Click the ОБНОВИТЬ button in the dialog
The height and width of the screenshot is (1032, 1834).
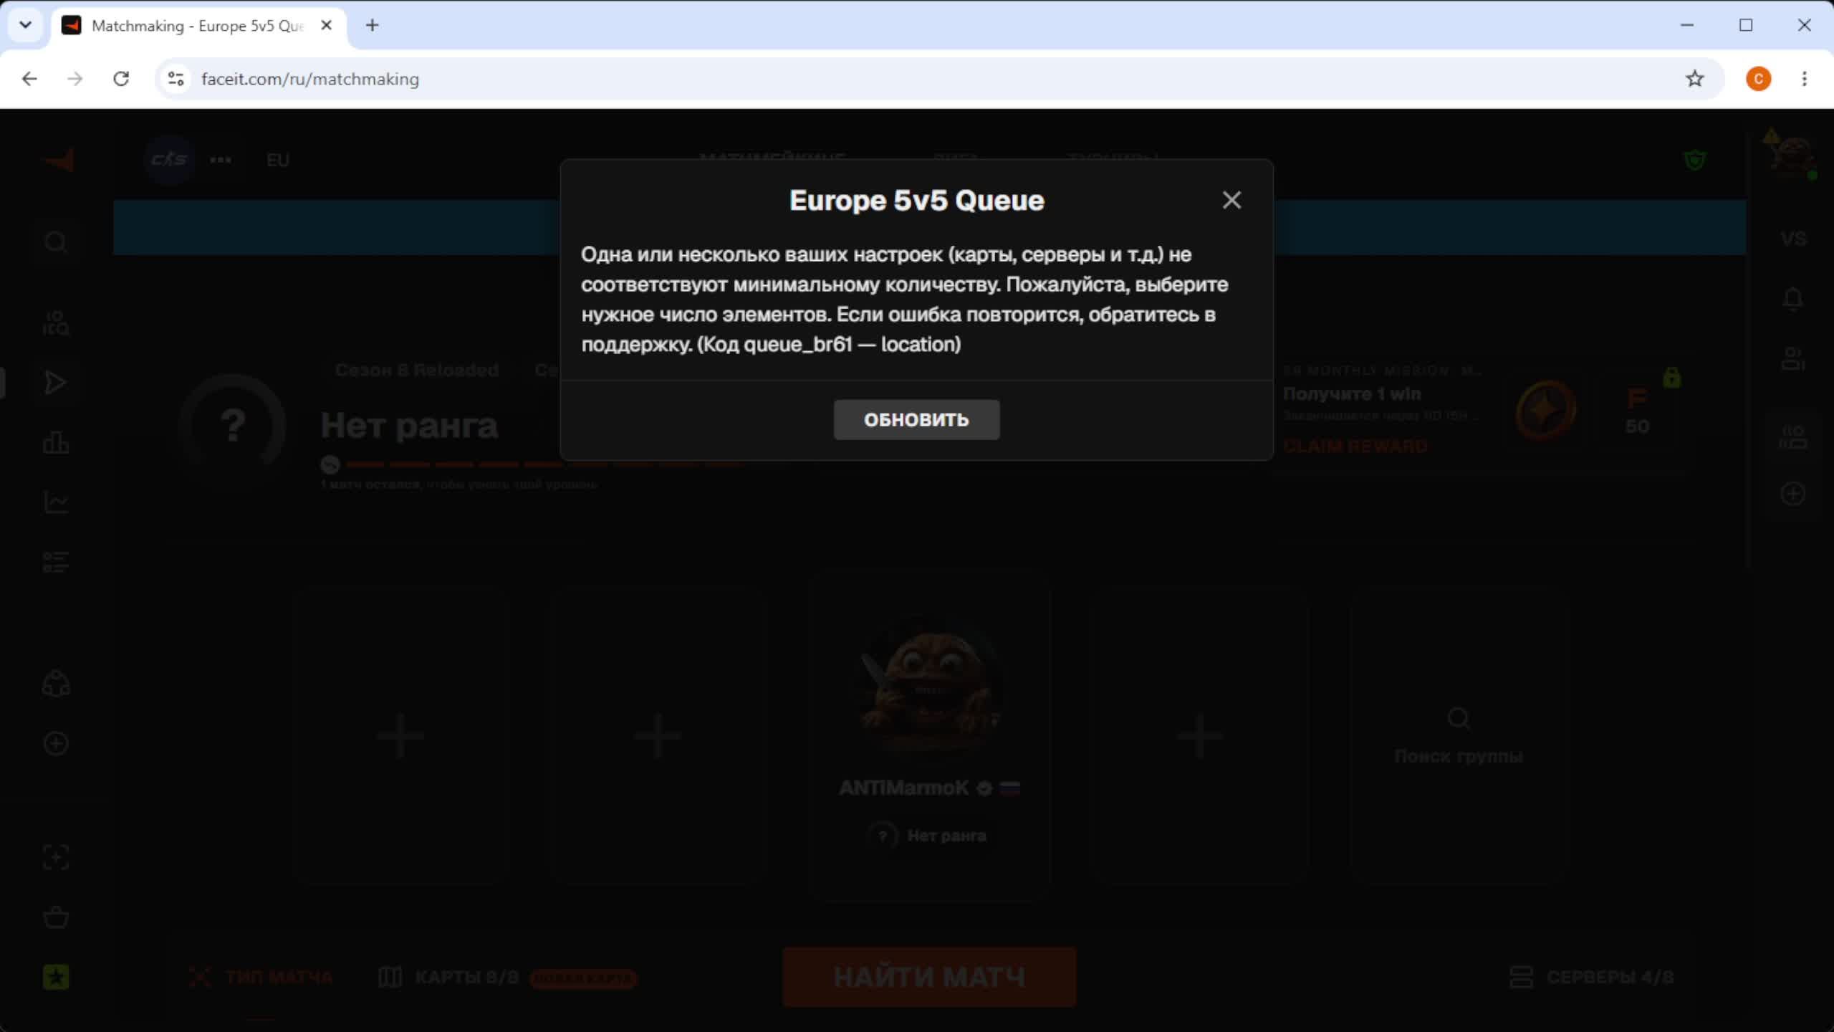[x=916, y=419]
